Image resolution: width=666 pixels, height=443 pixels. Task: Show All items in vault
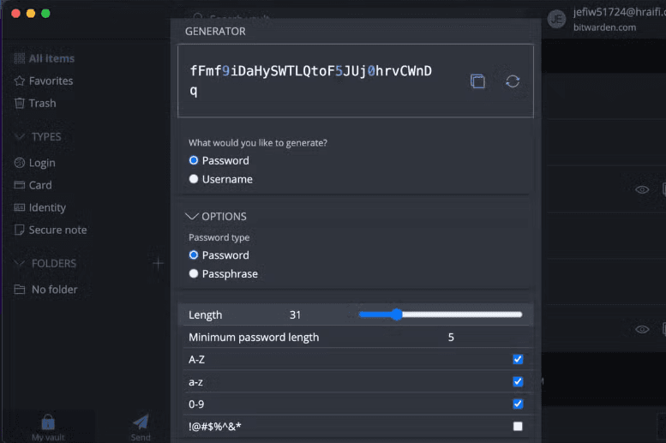click(x=45, y=58)
